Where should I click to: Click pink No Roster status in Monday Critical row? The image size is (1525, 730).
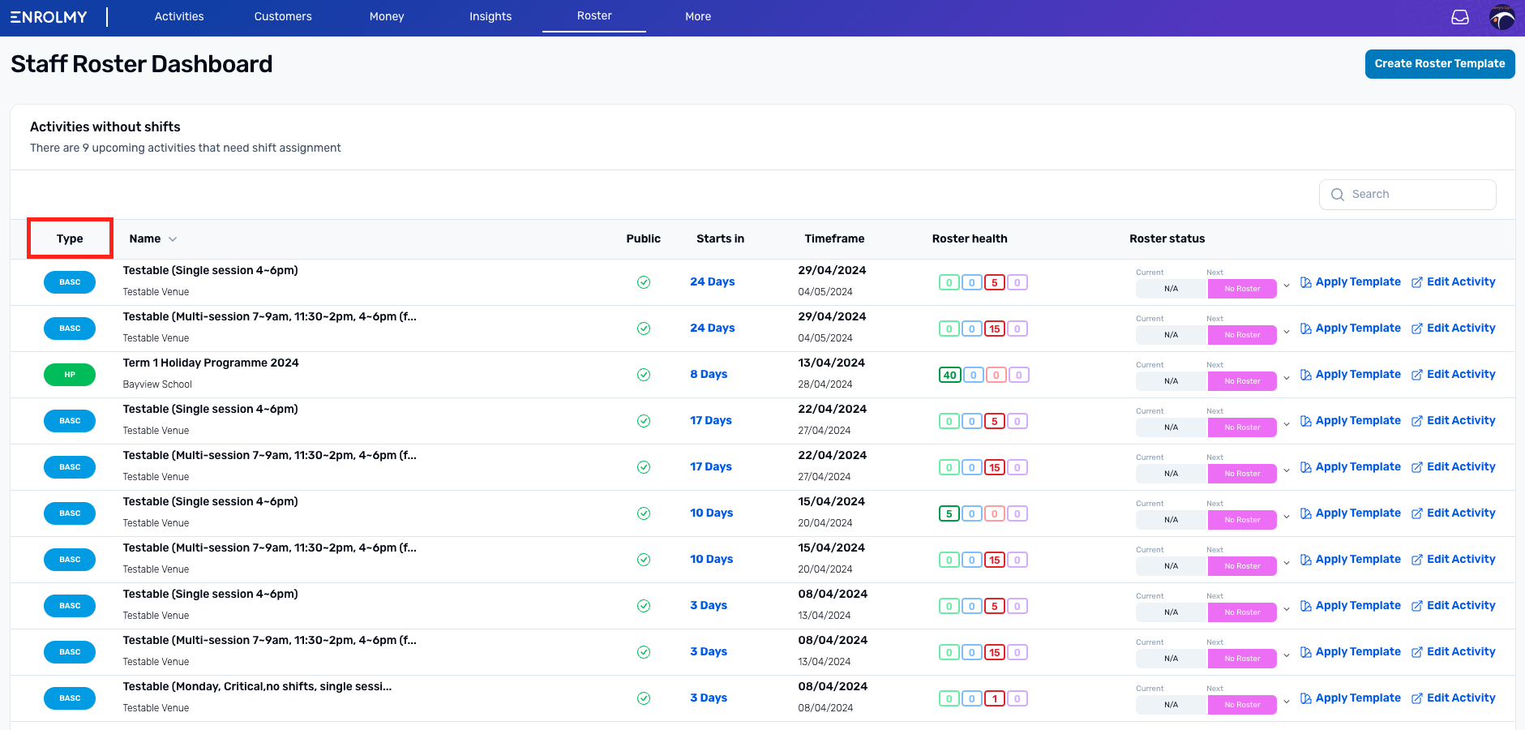pyautogui.click(x=1242, y=705)
